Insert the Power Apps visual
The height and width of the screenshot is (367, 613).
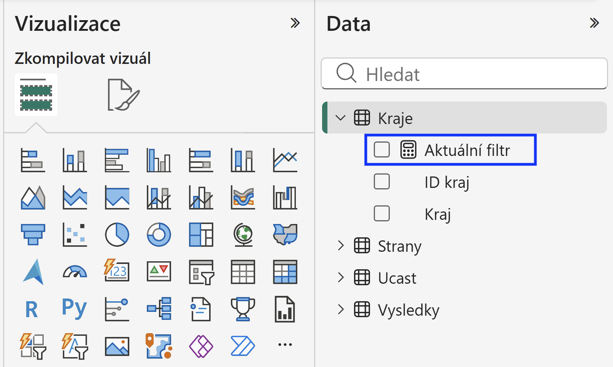click(201, 346)
